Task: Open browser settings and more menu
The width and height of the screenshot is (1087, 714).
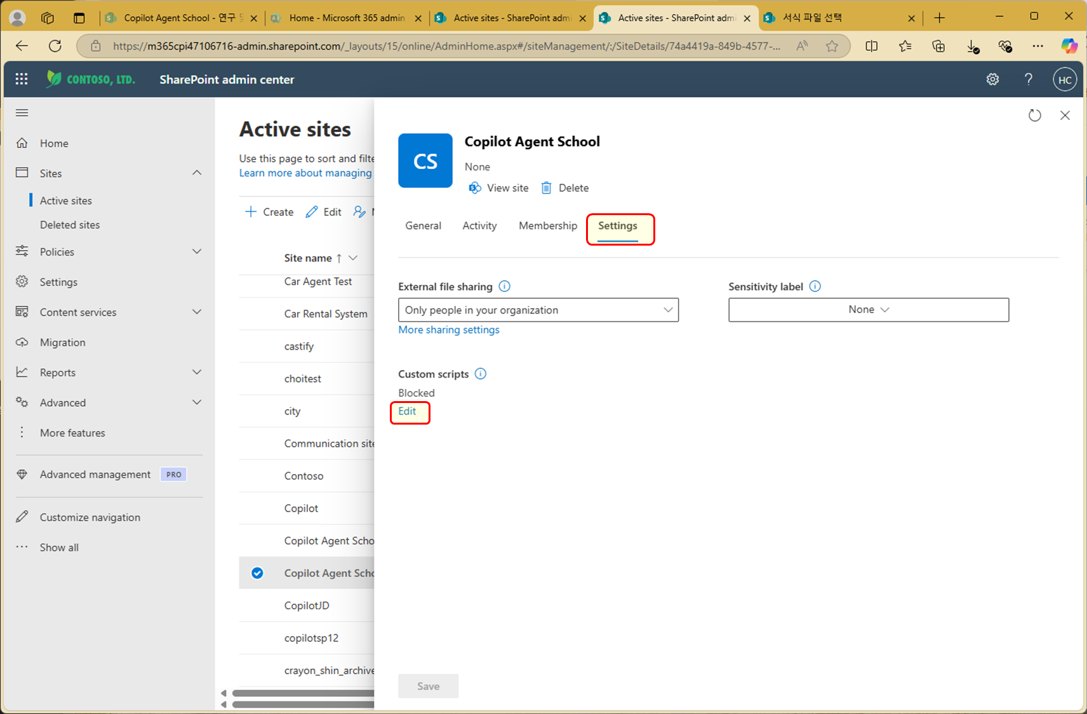Action: 1037,46
